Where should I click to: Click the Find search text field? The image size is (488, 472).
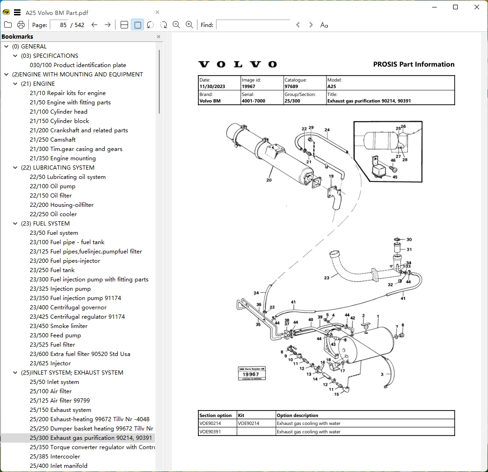[253, 25]
